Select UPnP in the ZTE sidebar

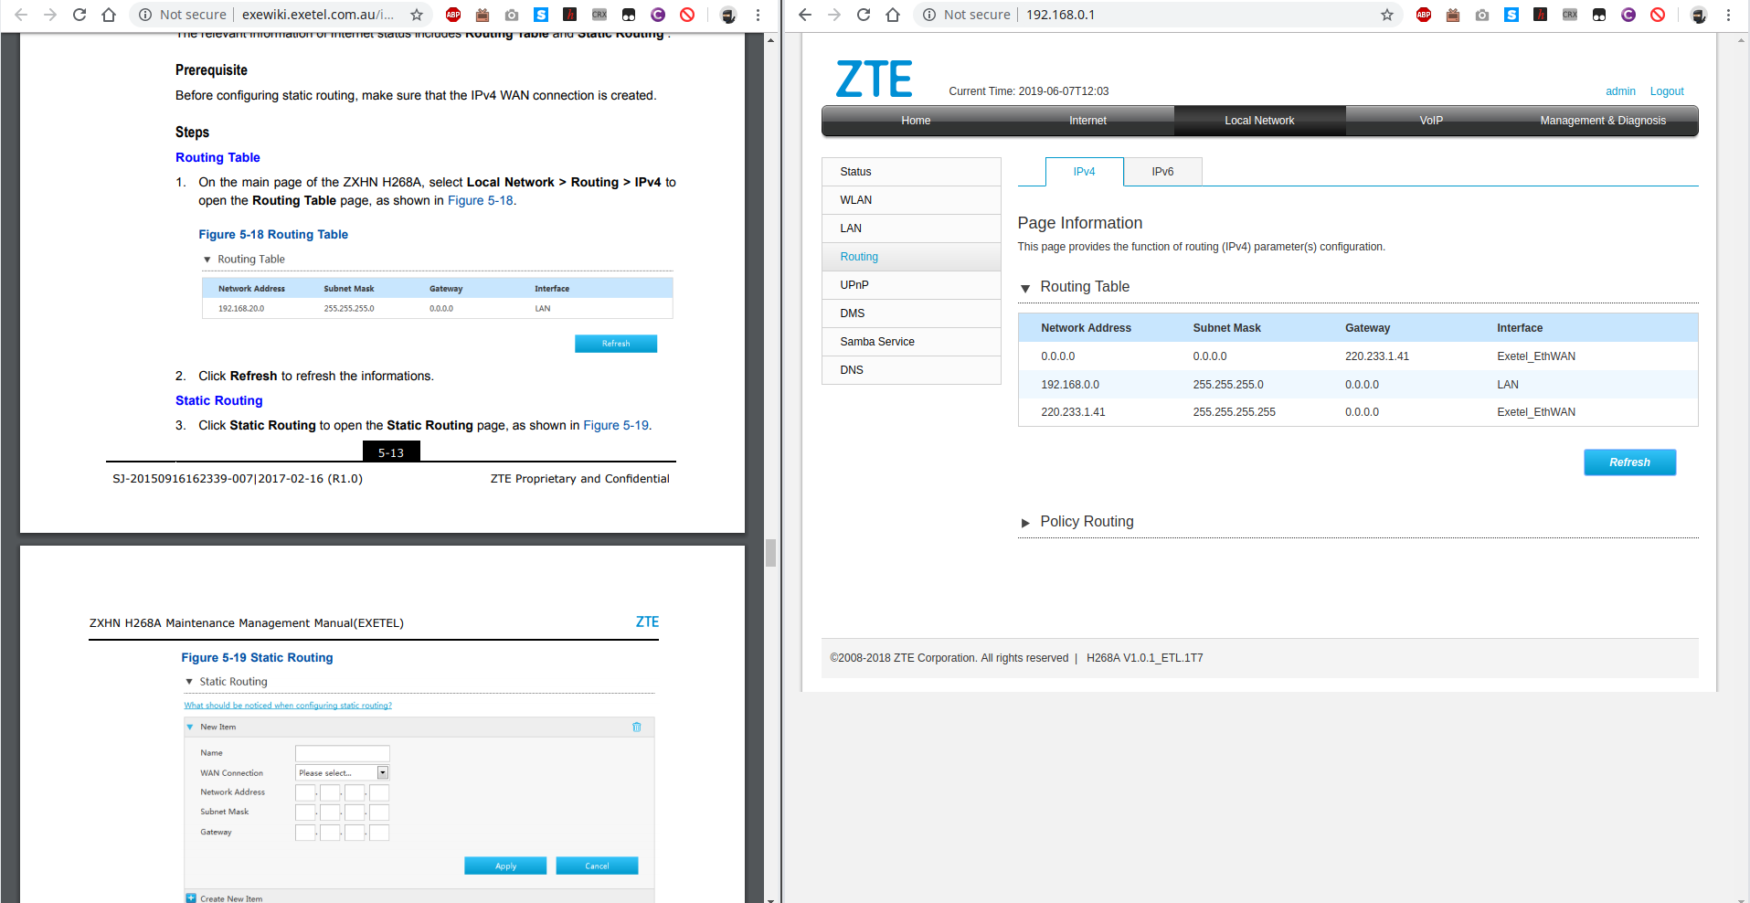911,285
